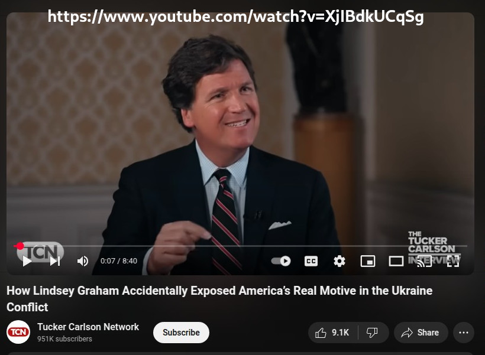Seek along the red progress bar
This screenshot has width=485, height=355.
pos(240,246)
